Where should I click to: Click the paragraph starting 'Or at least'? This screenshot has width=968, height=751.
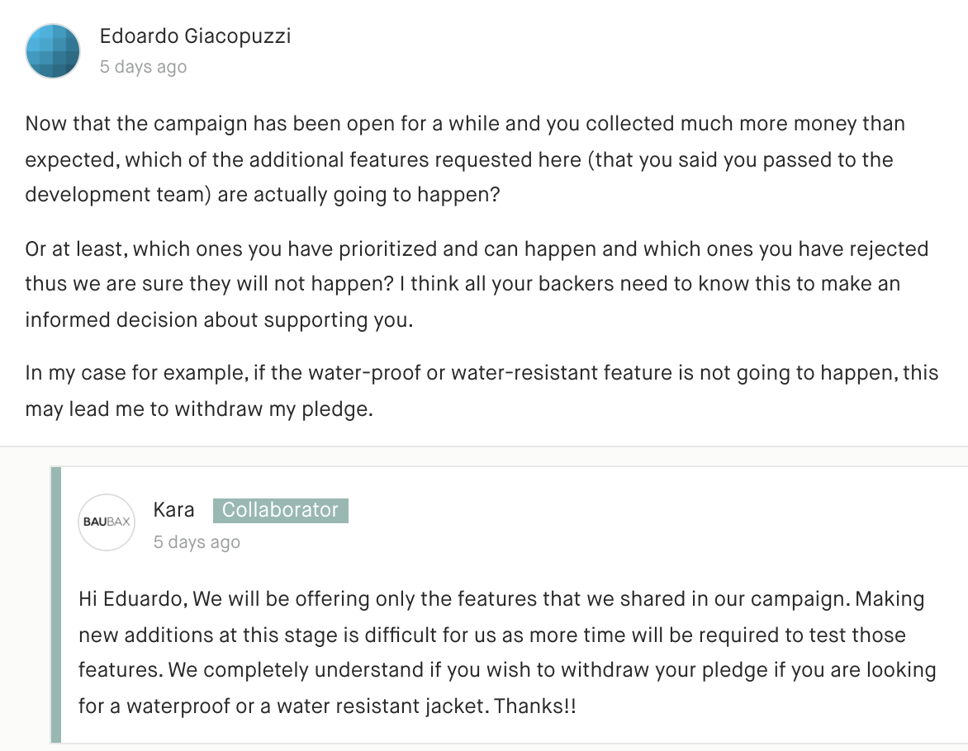(x=477, y=285)
